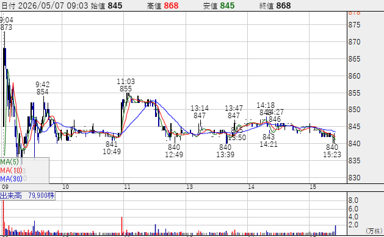The image size is (384, 237).
Task: Click the 13:14 847 annotation
Action: point(200,111)
